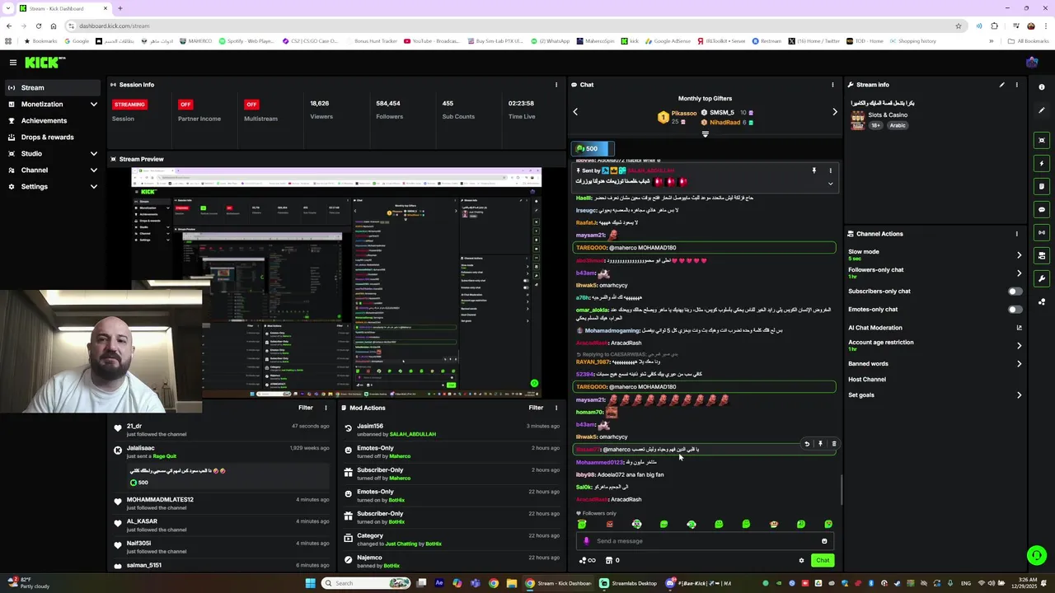Open AI Chat Moderation external link icon

1019,328
